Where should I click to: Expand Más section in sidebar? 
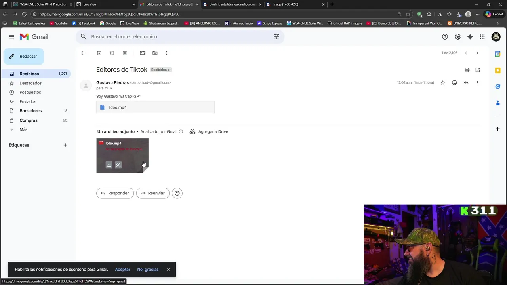[23, 129]
